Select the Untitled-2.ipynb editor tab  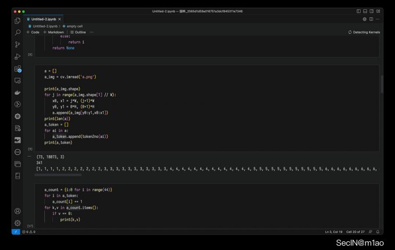click(x=43, y=19)
